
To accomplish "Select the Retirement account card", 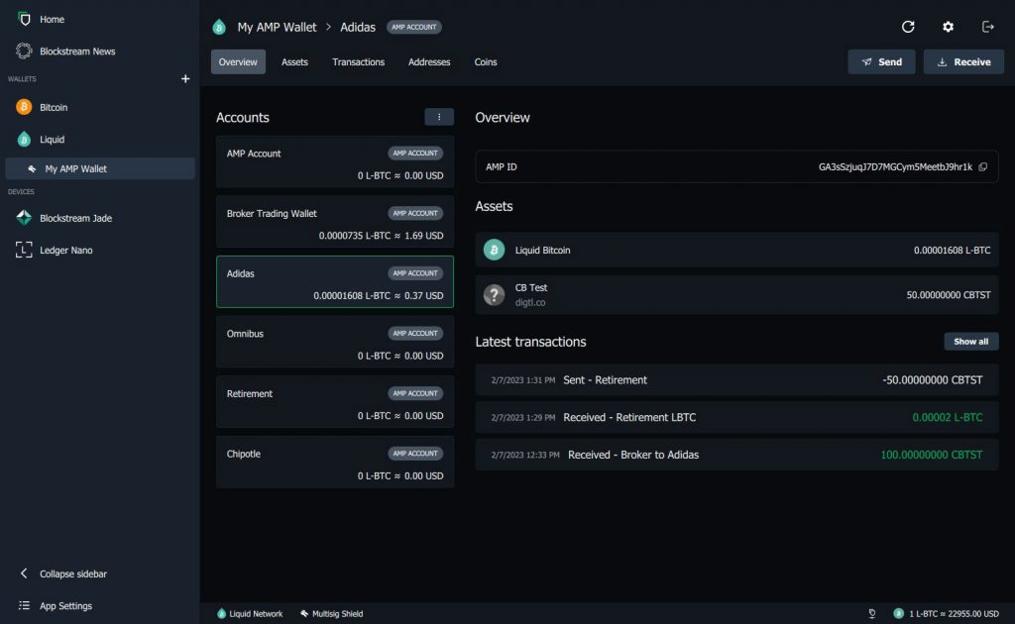I will coord(335,402).
